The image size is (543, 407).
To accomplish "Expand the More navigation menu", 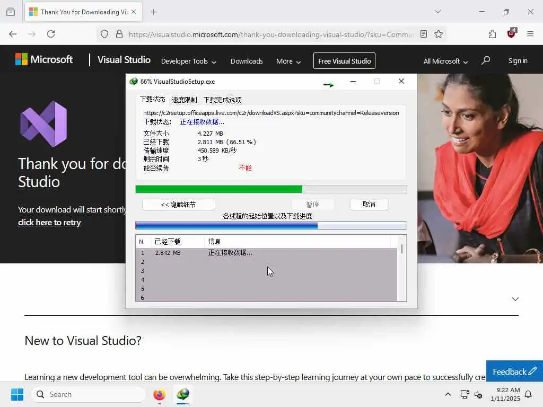I will tap(288, 61).
